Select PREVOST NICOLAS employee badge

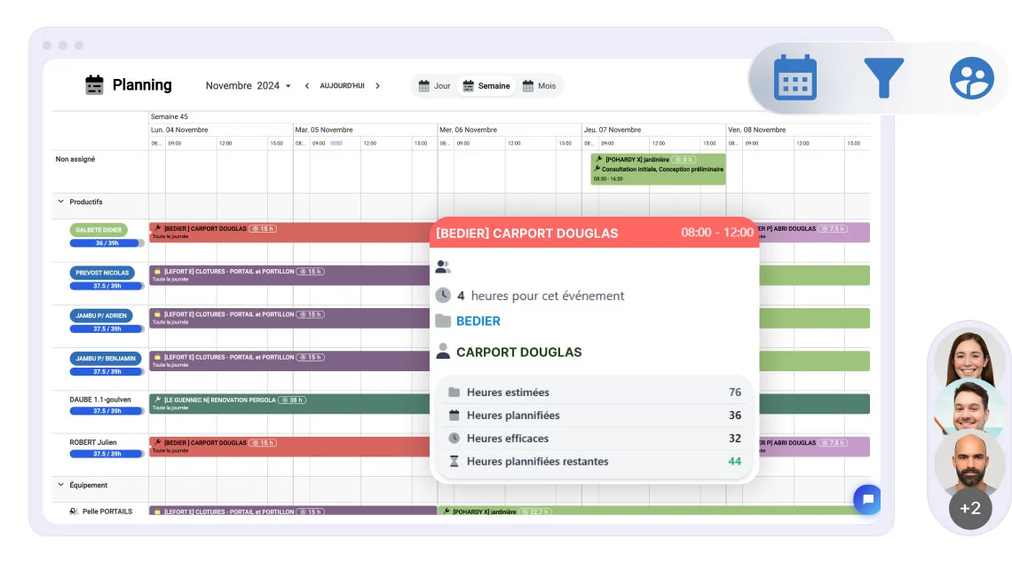pyautogui.click(x=102, y=273)
